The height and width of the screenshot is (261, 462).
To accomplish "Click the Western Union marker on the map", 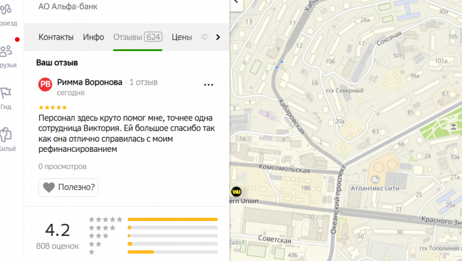I will (x=236, y=192).
